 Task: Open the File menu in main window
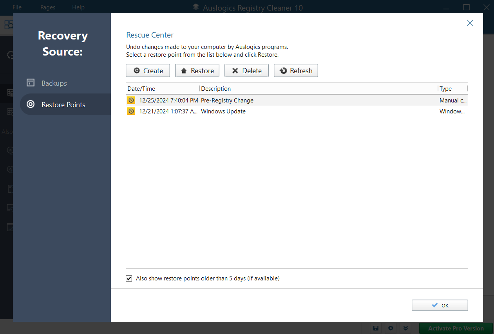click(17, 7)
